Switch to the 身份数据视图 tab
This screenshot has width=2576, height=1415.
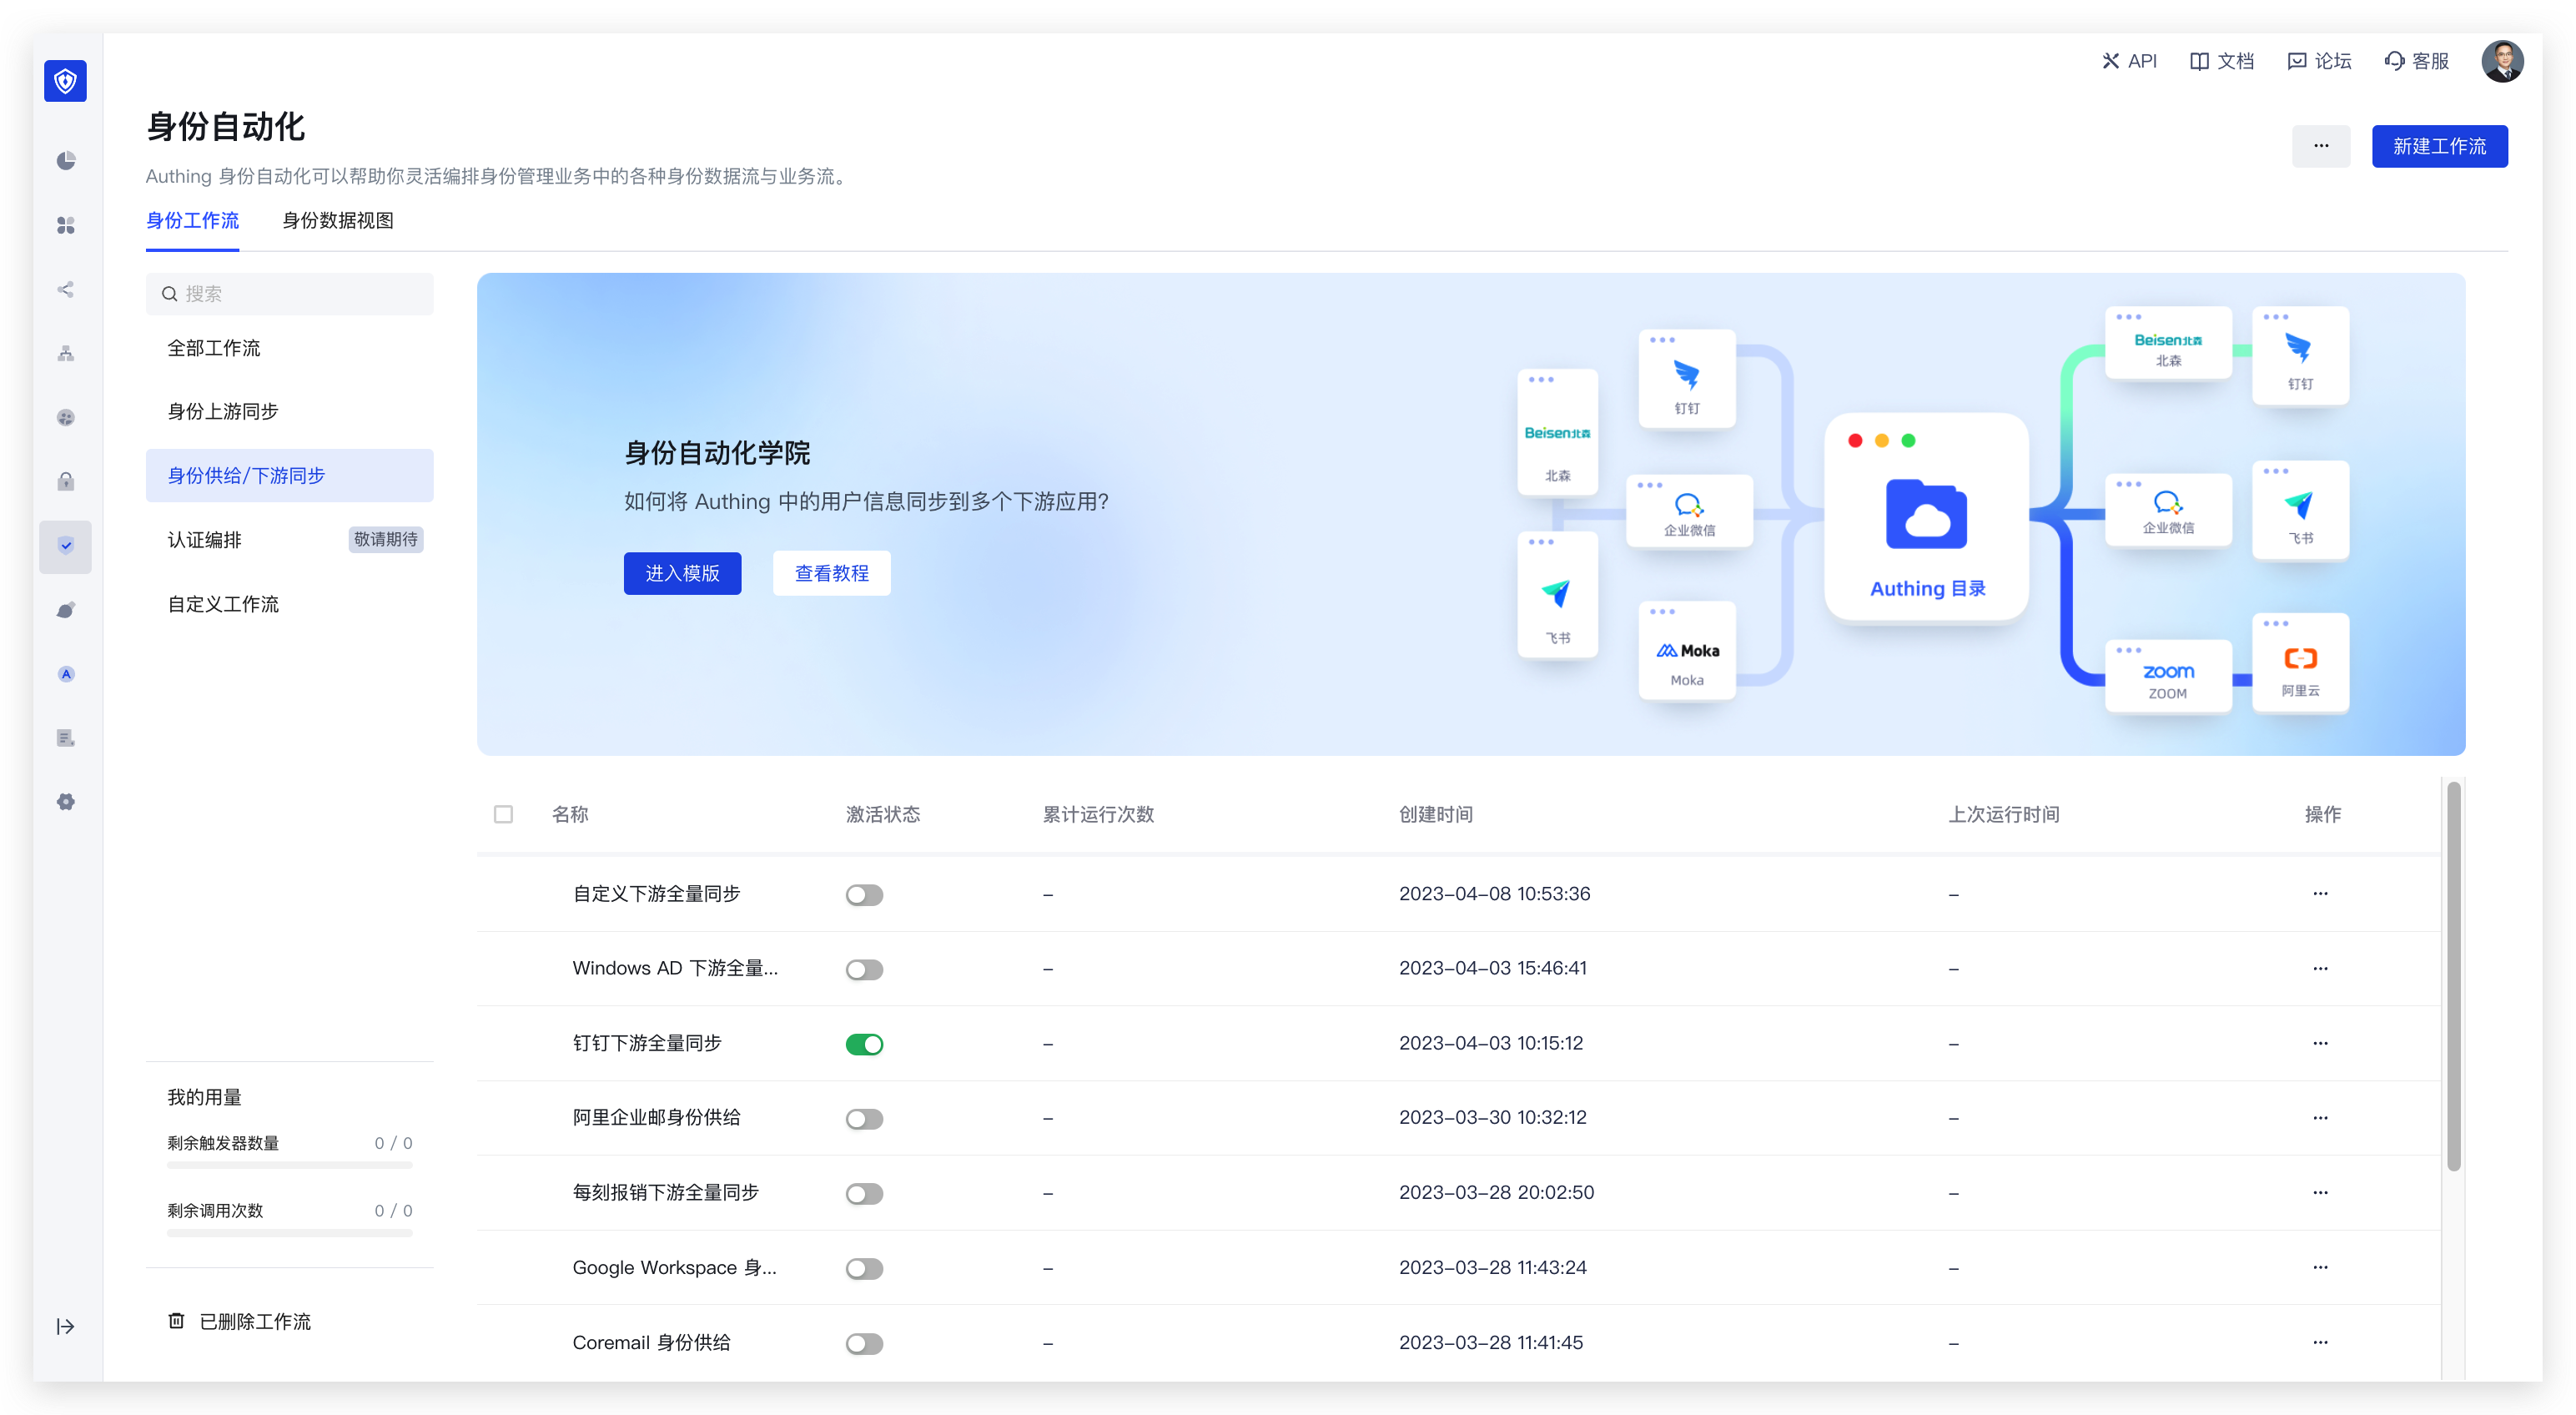[x=338, y=220]
